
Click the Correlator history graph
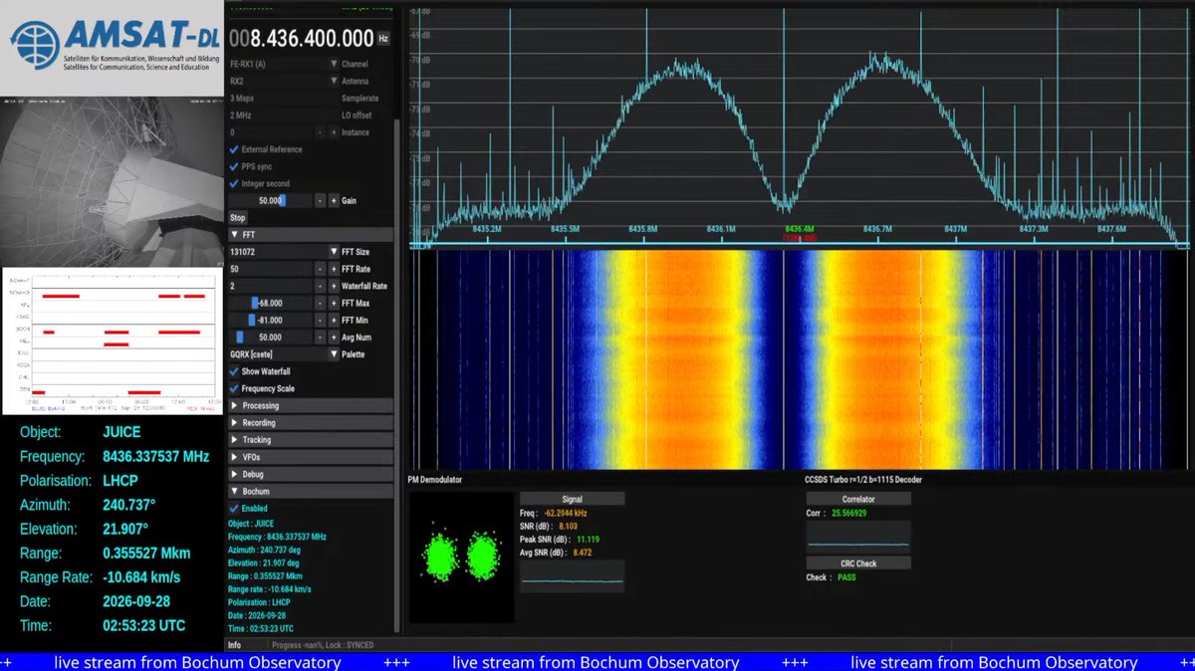click(858, 538)
